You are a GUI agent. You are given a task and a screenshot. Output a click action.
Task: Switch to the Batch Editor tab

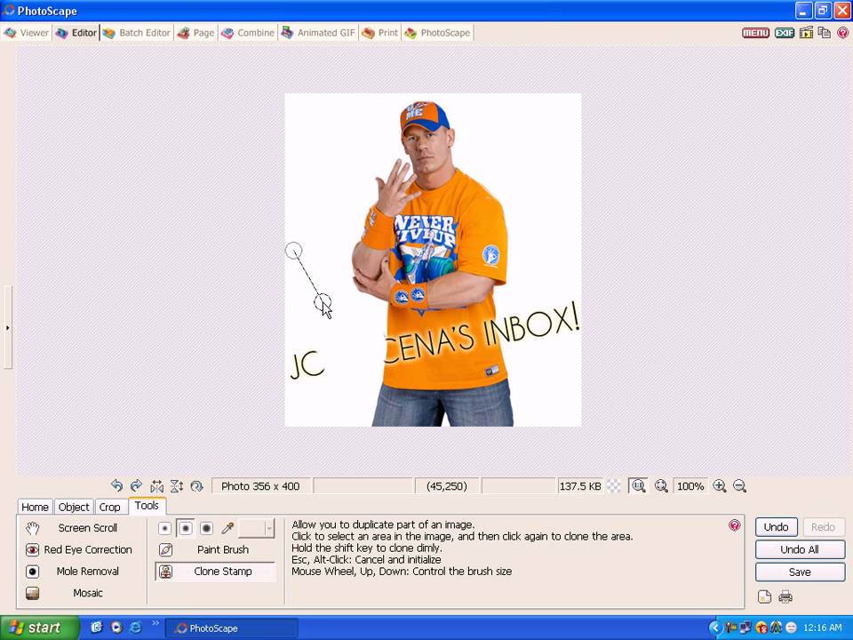137,33
